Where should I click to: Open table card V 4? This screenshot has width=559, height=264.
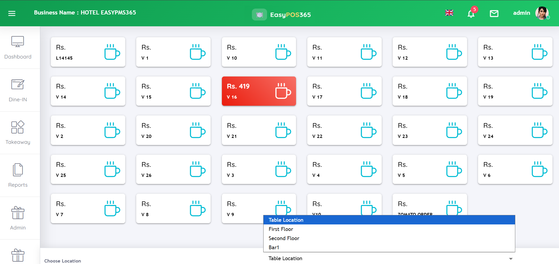[344, 170]
